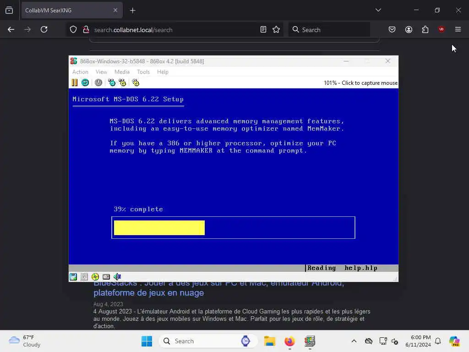The height and width of the screenshot is (352, 469).
Task: Click the Windows taskbar Search box
Action: [208, 341]
